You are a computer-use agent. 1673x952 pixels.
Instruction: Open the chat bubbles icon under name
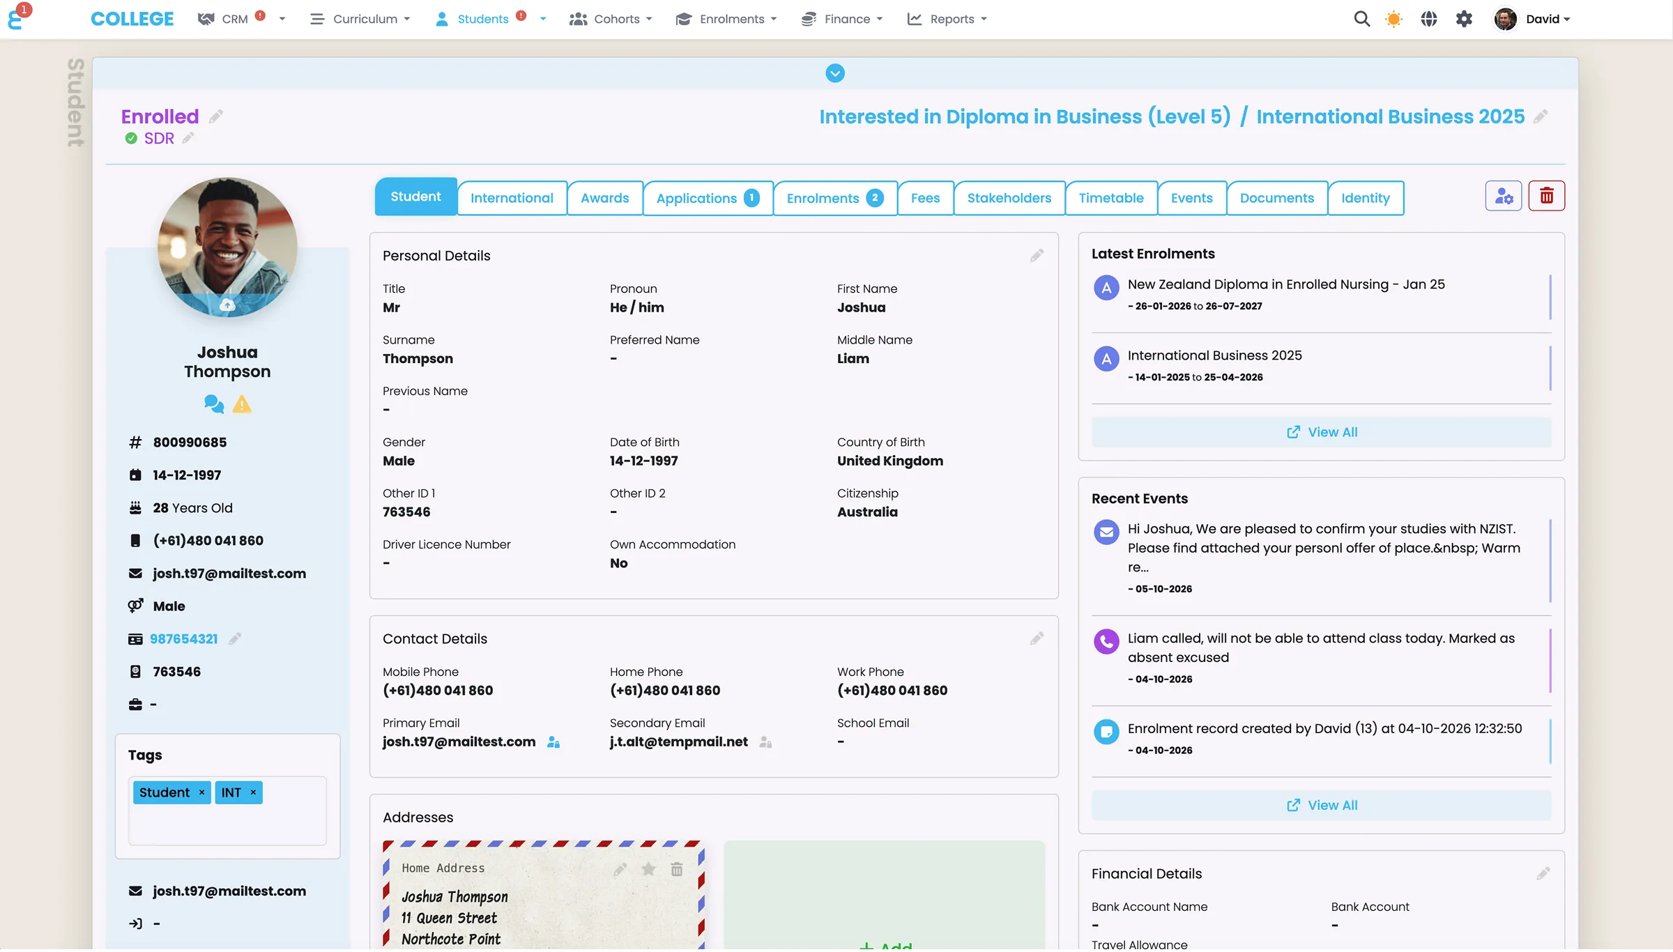click(x=214, y=404)
